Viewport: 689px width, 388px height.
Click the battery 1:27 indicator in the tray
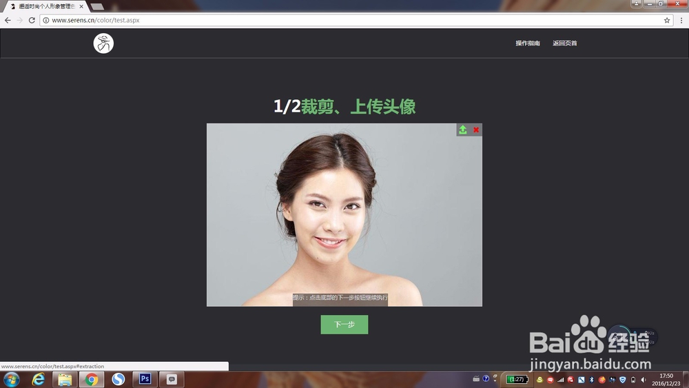[x=517, y=379]
